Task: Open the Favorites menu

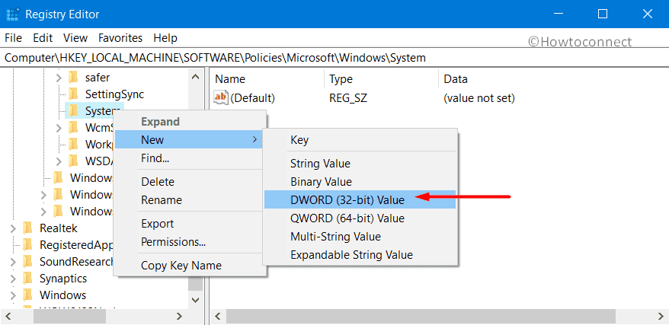Action: 120,38
